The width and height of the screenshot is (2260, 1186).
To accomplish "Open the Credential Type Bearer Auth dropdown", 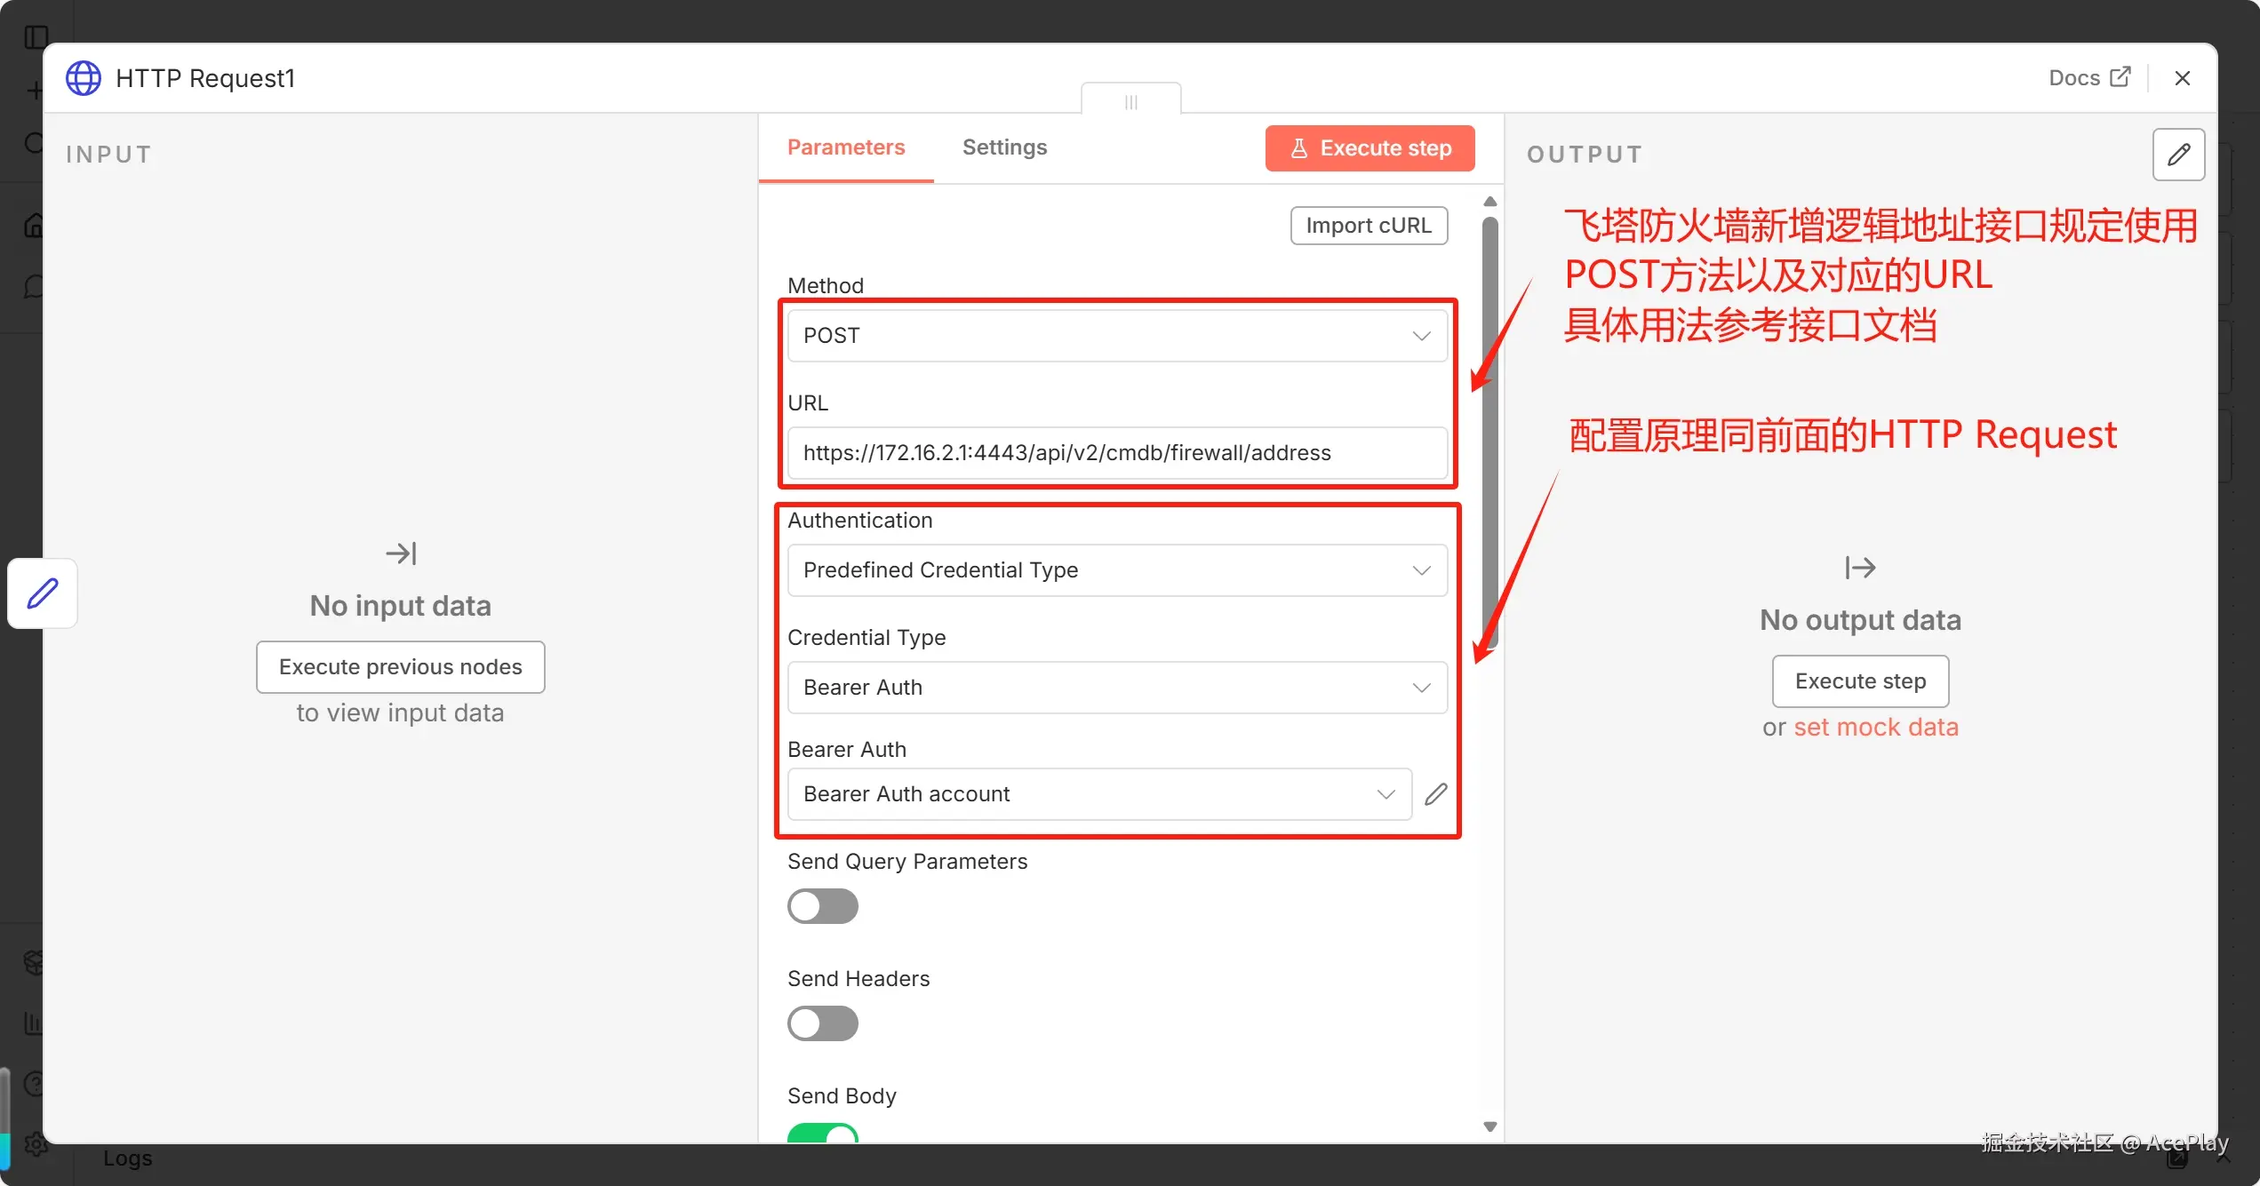I will pos(1117,688).
